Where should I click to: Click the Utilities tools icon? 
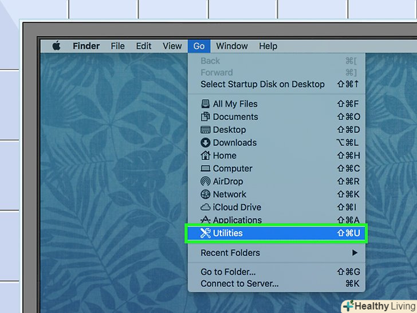click(x=205, y=233)
